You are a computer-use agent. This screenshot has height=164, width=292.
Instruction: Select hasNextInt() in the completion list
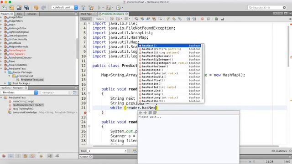pos(170,84)
